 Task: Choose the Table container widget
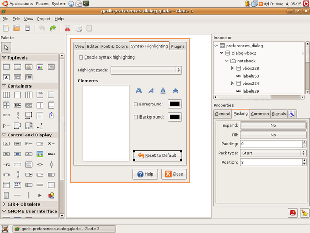[x=28, y=95]
